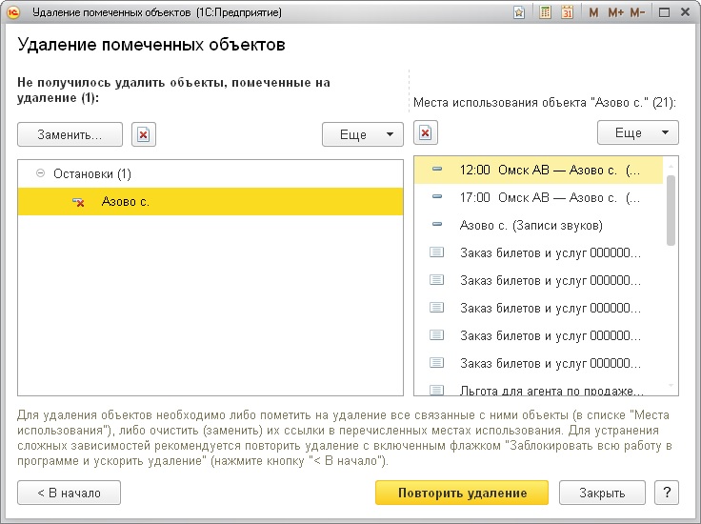Select the Азово с. item in tree

(126, 201)
